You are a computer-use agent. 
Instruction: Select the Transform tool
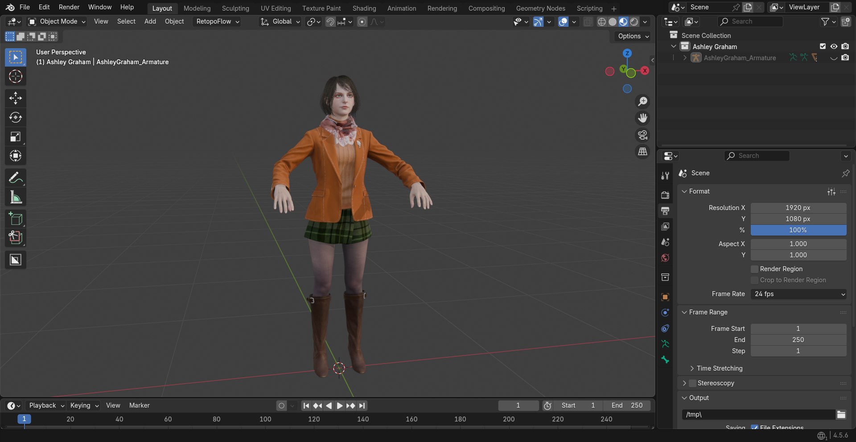pyautogui.click(x=16, y=156)
